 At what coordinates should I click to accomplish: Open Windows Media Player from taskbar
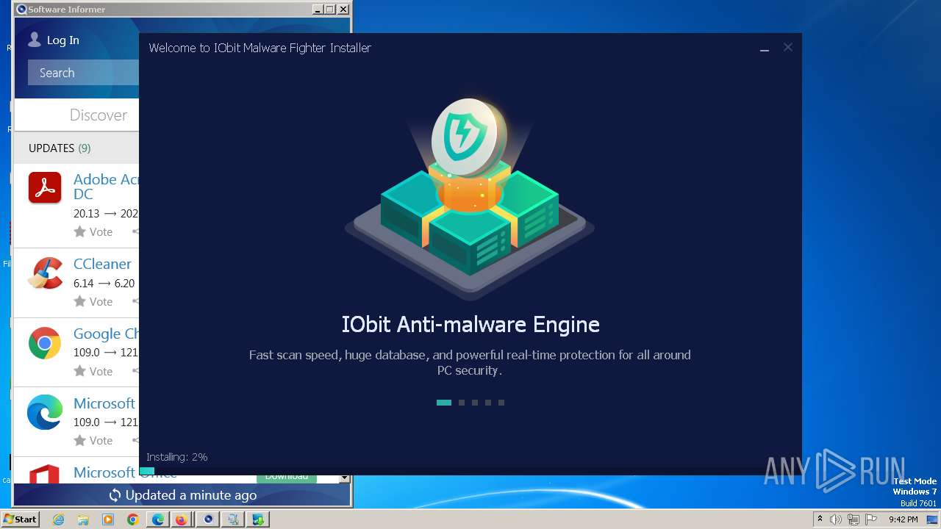click(108, 519)
